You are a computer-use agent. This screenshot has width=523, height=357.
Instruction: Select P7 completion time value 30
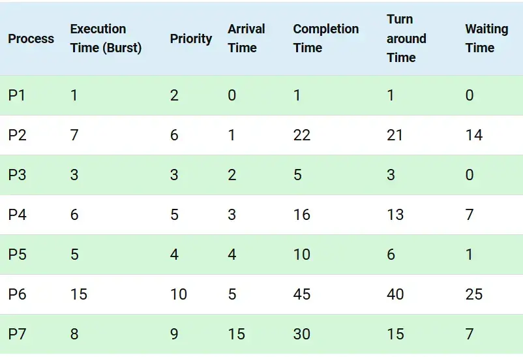tap(302, 334)
